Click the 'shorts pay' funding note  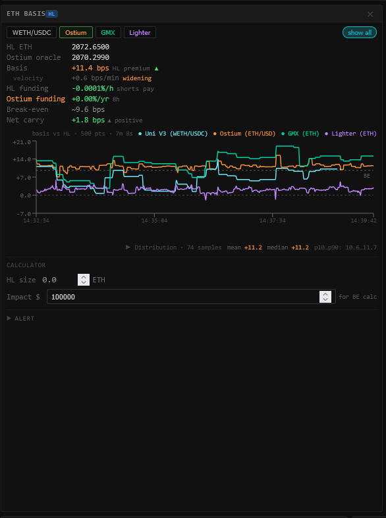(135, 89)
